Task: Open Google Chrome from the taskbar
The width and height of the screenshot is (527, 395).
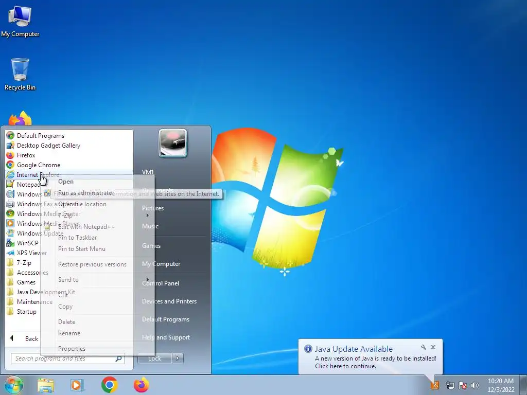Action: click(109, 385)
